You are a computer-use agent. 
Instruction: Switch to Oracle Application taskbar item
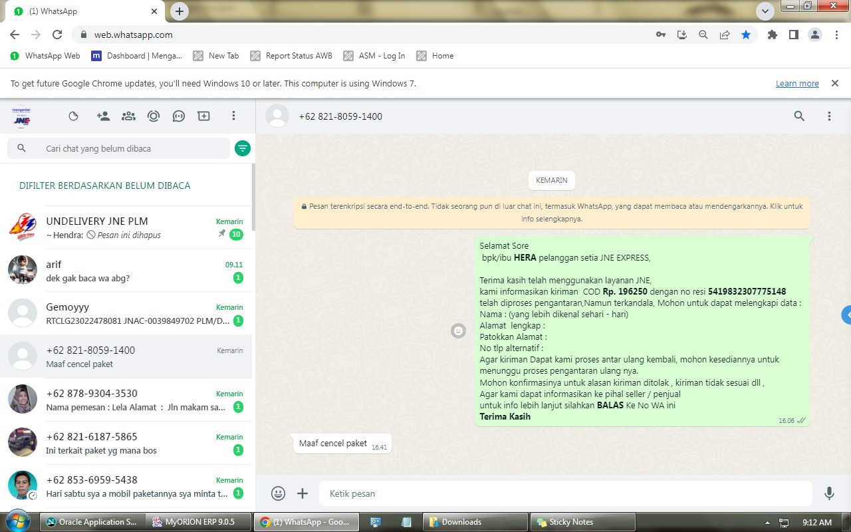pos(92,522)
